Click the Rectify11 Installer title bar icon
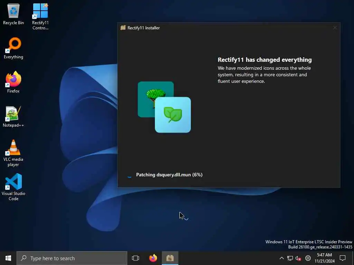The height and width of the screenshot is (265, 354). click(123, 28)
